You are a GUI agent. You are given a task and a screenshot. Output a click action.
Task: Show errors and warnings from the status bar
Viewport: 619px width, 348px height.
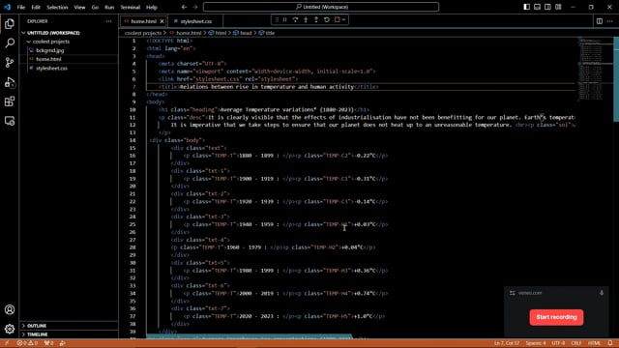27,343
